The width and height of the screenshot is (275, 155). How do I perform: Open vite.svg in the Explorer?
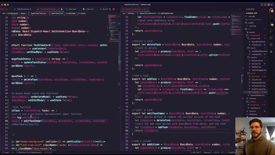[252, 26]
